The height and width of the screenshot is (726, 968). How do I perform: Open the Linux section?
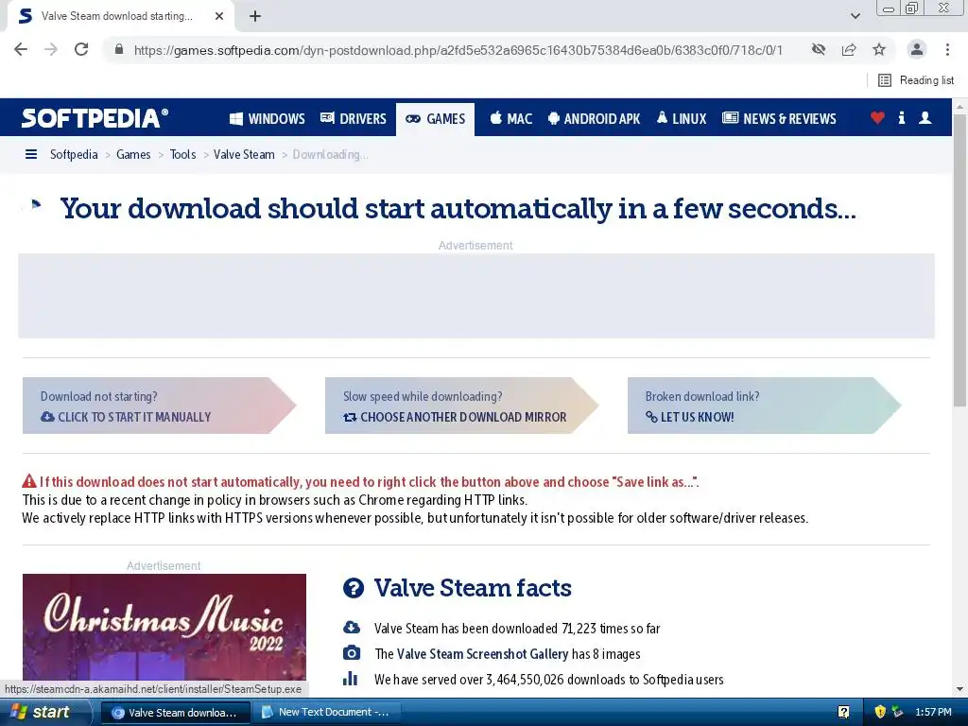[x=682, y=118]
